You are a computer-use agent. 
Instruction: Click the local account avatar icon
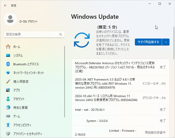coord(10,19)
